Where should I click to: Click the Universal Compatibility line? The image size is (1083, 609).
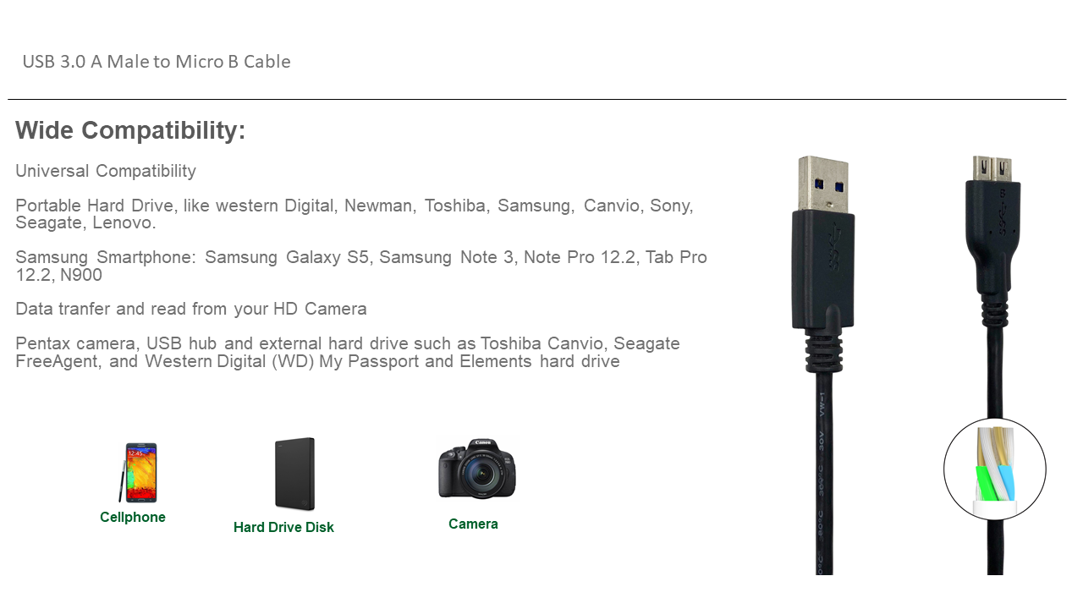coord(106,171)
